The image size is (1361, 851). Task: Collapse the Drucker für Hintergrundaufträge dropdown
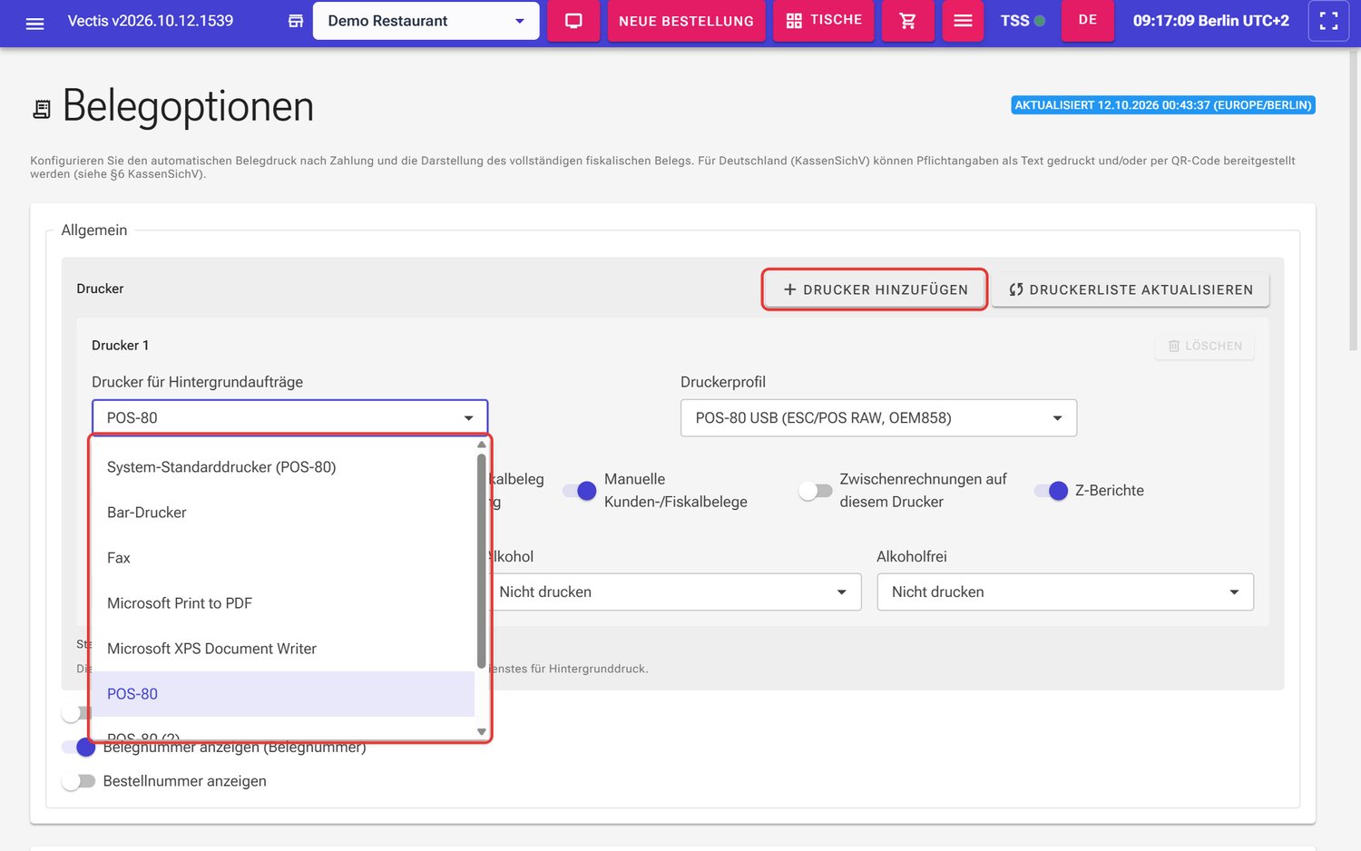(x=289, y=417)
